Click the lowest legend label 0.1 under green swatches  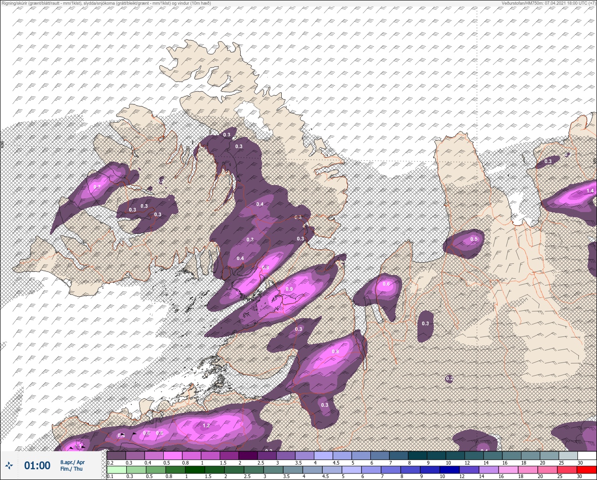[x=110, y=476]
